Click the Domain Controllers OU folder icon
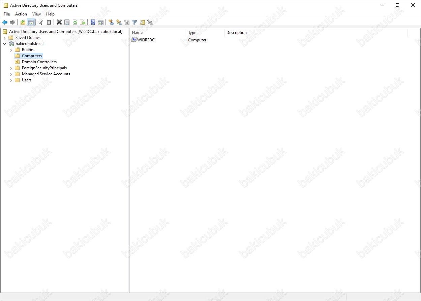Image resolution: width=421 pixels, height=301 pixels. click(17, 62)
